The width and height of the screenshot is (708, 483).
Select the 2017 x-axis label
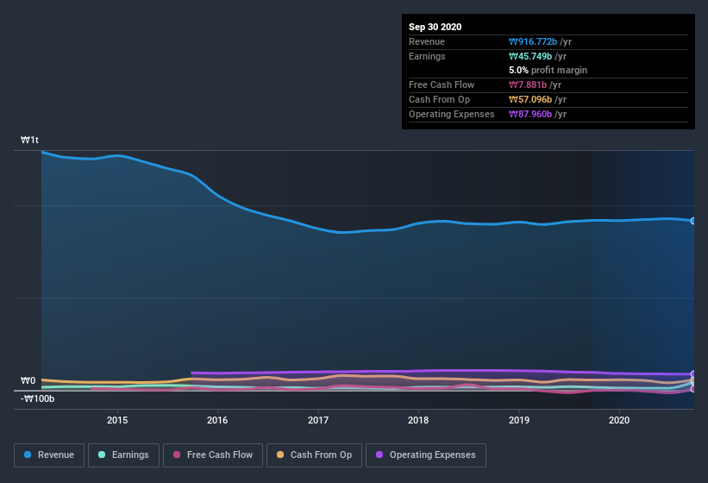click(318, 420)
